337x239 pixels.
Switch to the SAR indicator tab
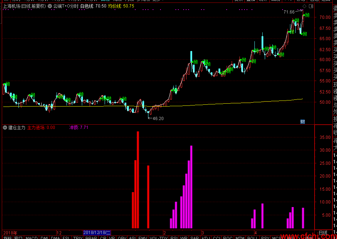[x=195, y=238]
